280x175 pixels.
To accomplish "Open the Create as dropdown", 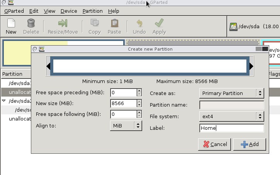I will pyautogui.click(x=232, y=93).
